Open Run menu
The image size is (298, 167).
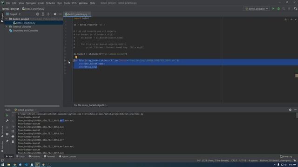[60, 3]
